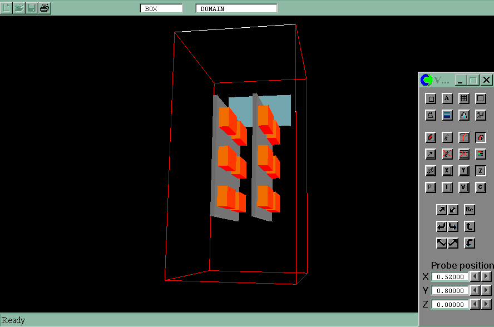Decrease probe Y position with left arrow
The image size is (494, 327).
475,290
